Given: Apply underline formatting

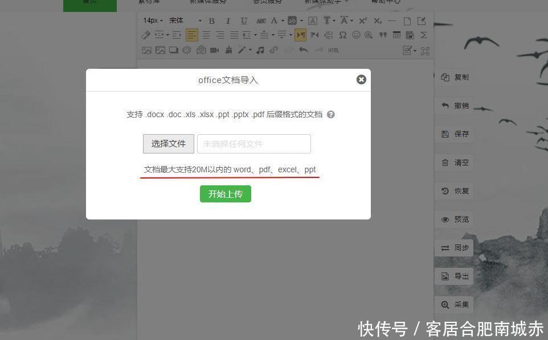Looking at the screenshot, I should coord(244,20).
